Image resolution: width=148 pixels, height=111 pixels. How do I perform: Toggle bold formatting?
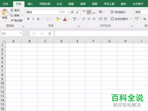[x=28, y=19]
